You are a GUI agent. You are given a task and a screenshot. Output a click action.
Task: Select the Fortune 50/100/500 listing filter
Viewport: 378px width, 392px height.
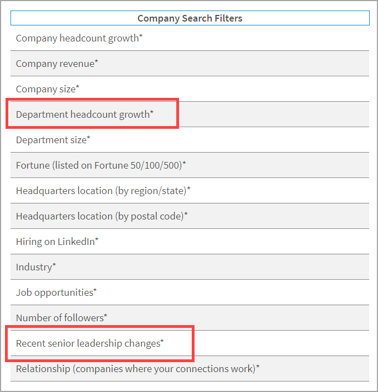coord(99,165)
